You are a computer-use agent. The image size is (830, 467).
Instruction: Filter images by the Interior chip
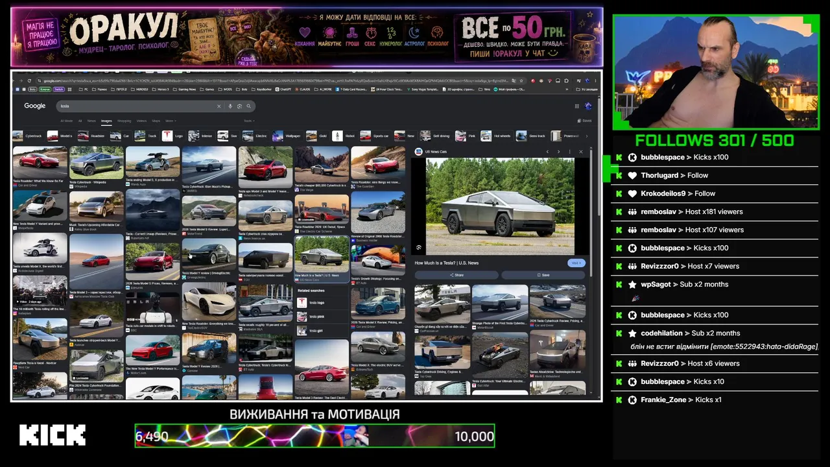tap(201, 136)
